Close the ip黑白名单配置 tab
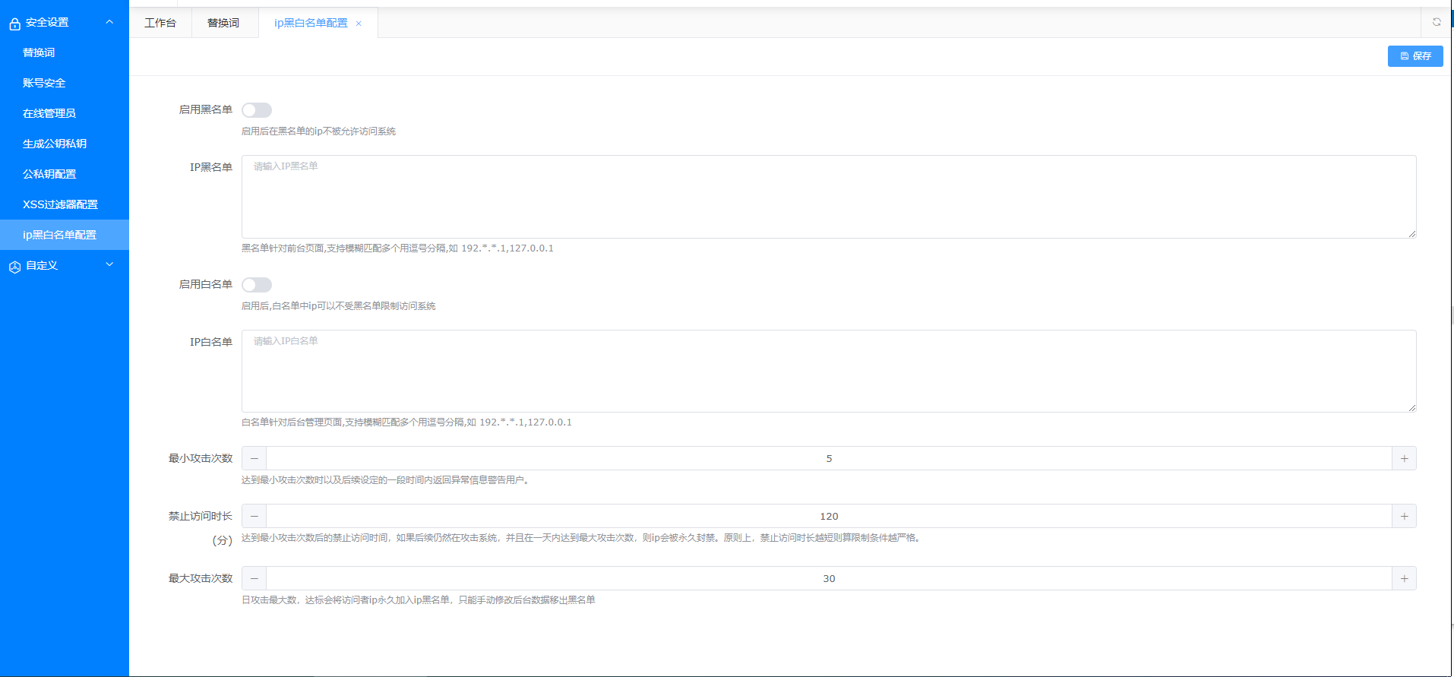1454x677 pixels. 359,24
